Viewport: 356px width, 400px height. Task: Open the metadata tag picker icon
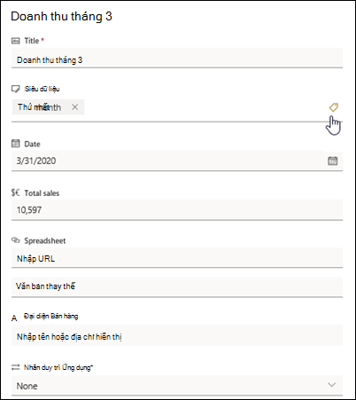click(x=334, y=107)
